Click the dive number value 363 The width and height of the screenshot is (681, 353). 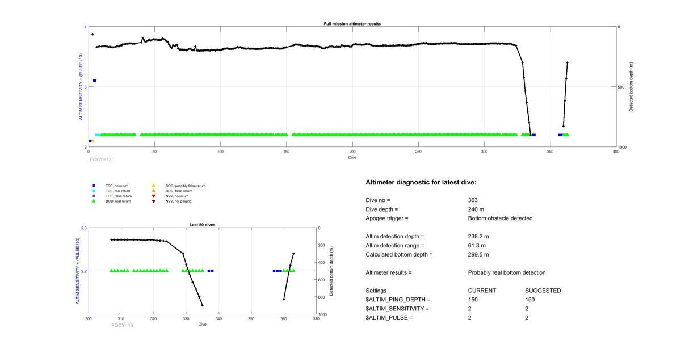(x=473, y=200)
